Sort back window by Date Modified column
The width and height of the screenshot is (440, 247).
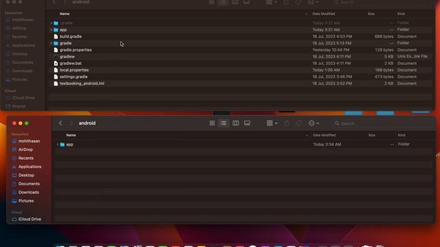tap(324, 14)
